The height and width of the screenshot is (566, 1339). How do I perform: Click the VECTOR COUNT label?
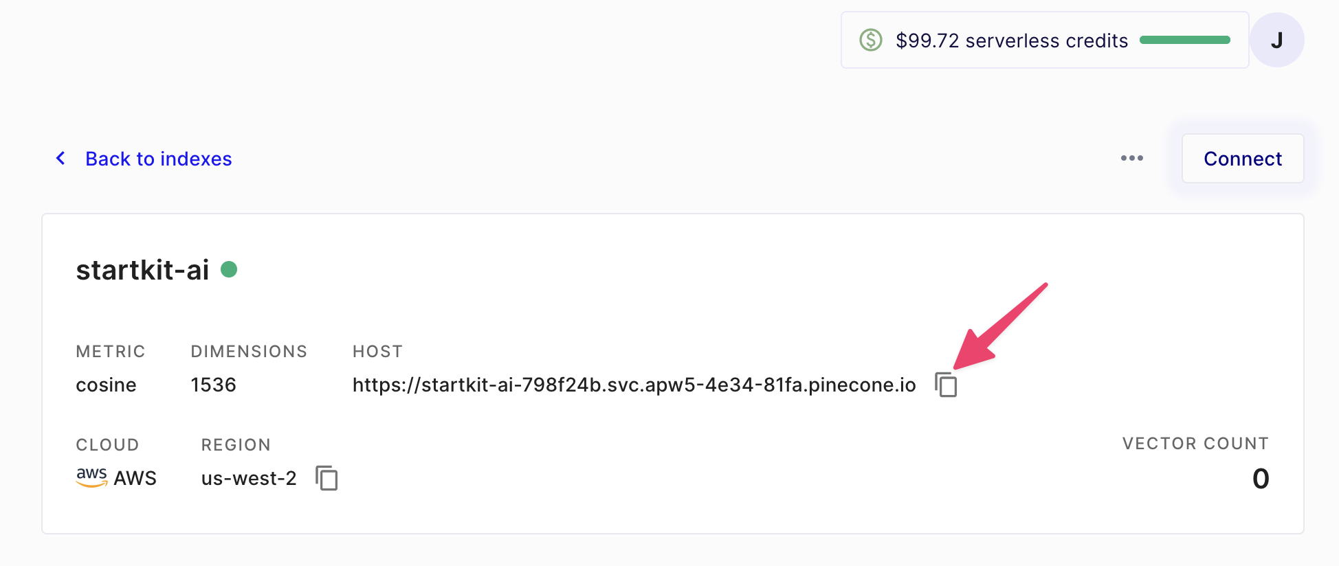[1195, 444]
